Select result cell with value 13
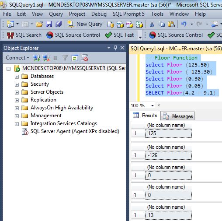This screenshot has height=221, width=222. (168, 215)
